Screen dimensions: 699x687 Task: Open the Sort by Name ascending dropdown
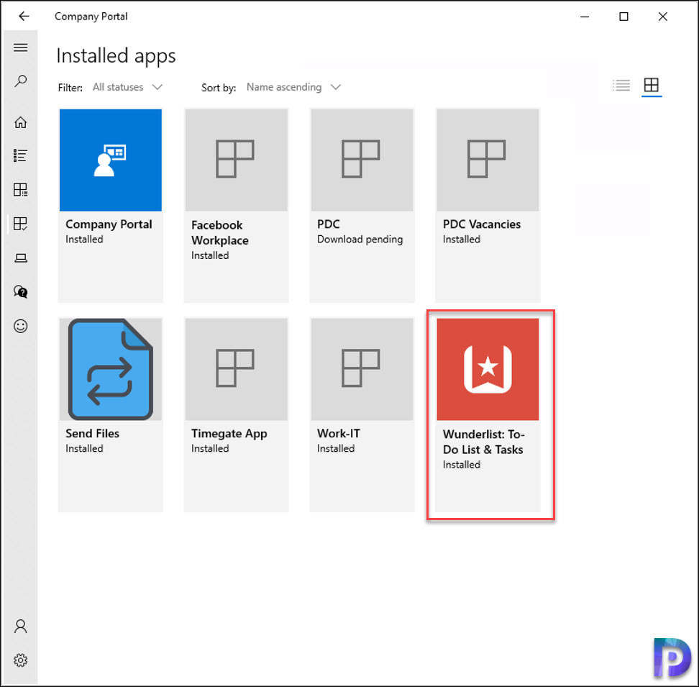click(x=294, y=87)
